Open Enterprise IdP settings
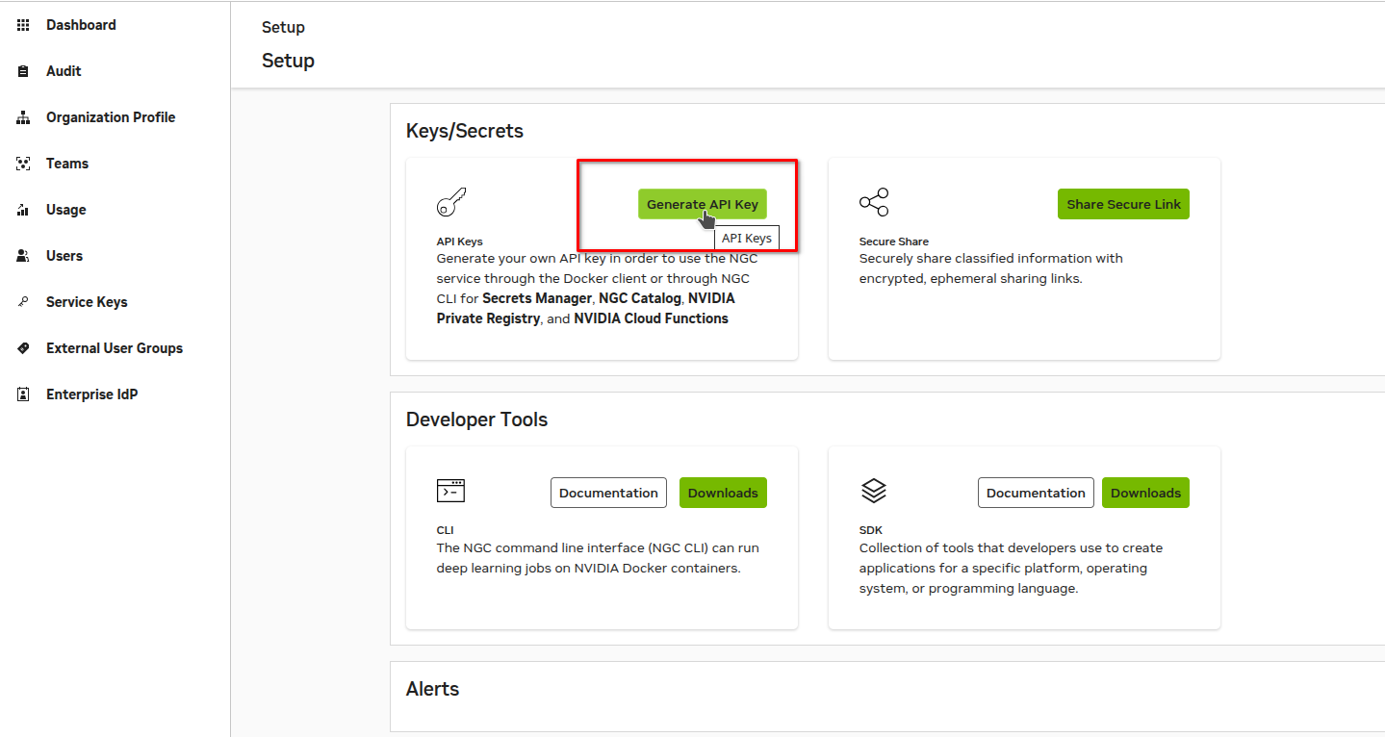The image size is (1385, 737). pos(92,394)
